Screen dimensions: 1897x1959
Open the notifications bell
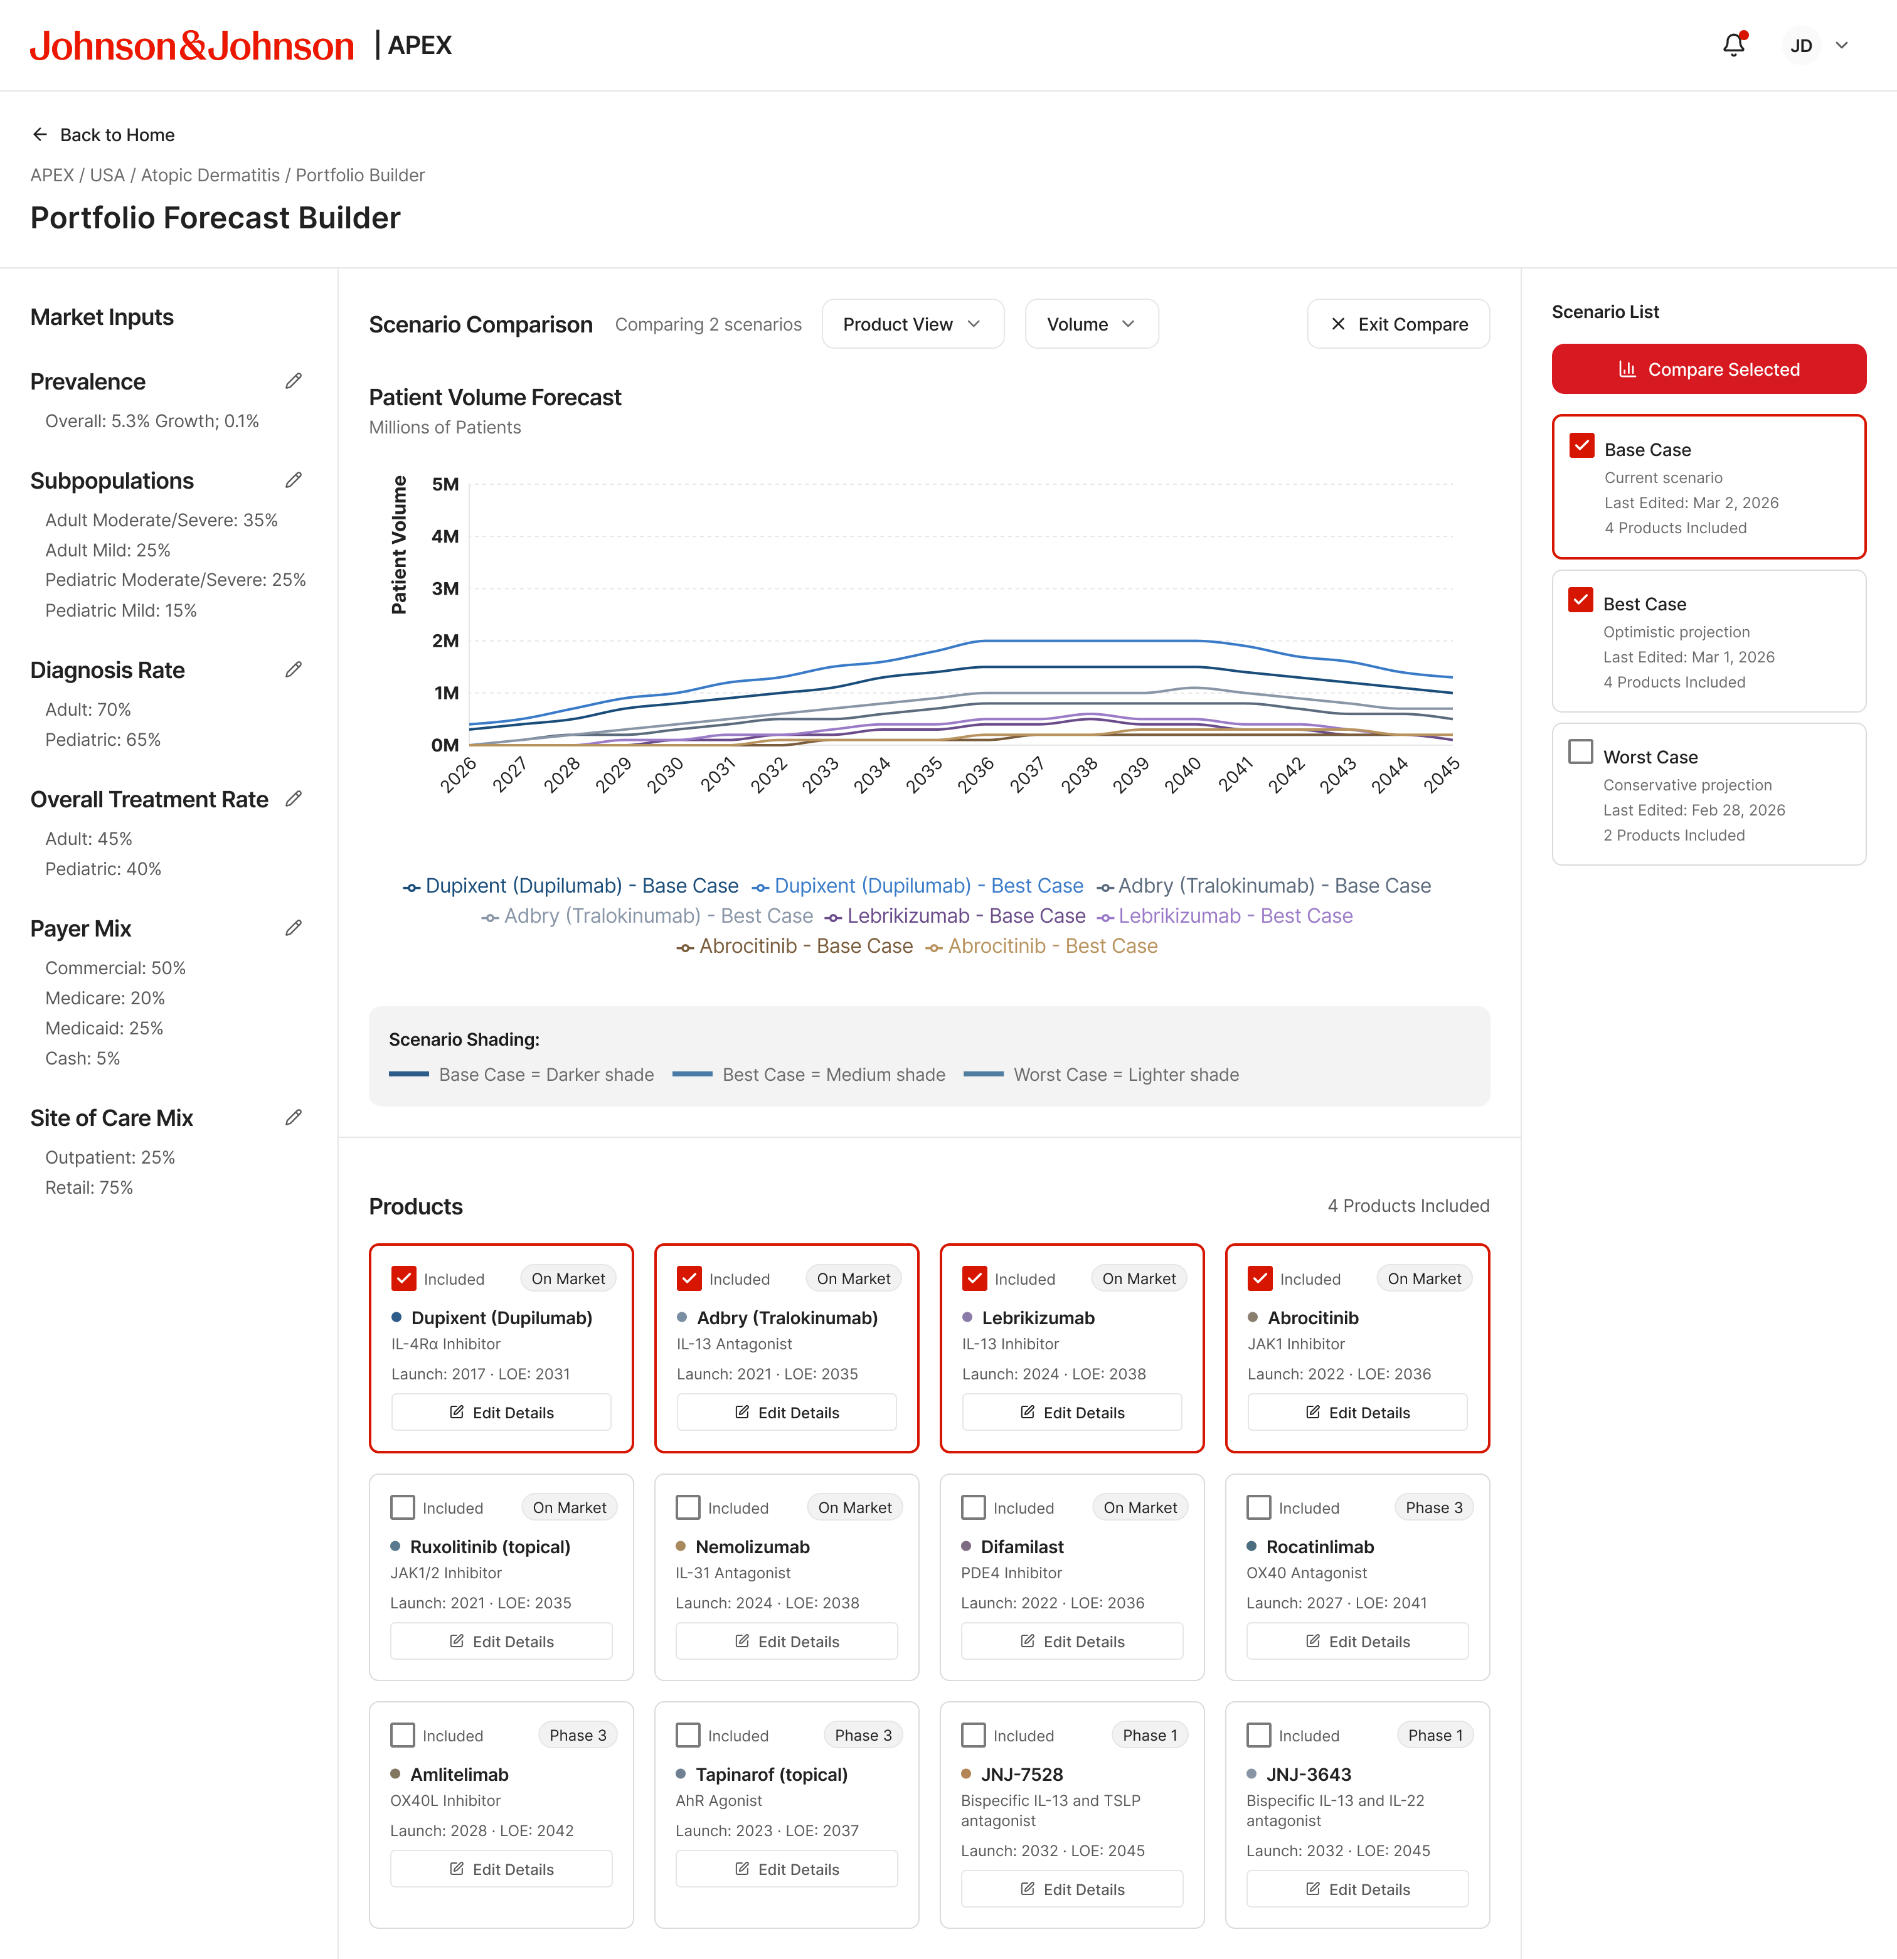click(x=1733, y=45)
